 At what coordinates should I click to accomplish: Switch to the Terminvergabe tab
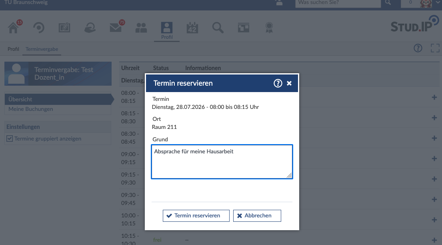(42, 49)
